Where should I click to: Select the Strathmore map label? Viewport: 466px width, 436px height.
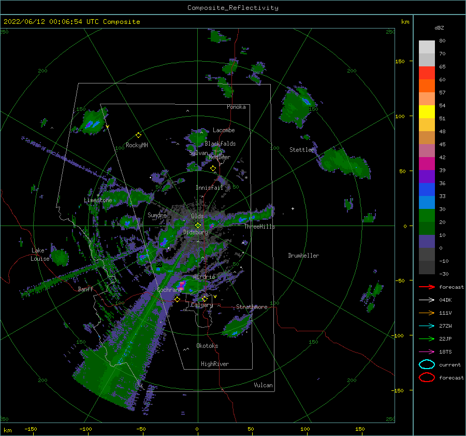(252, 307)
